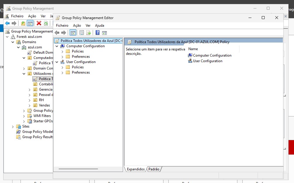Image resolution: width=294 pixels, height=183 pixels.
Task: Click the Up one level folder icon
Action: [23, 23]
